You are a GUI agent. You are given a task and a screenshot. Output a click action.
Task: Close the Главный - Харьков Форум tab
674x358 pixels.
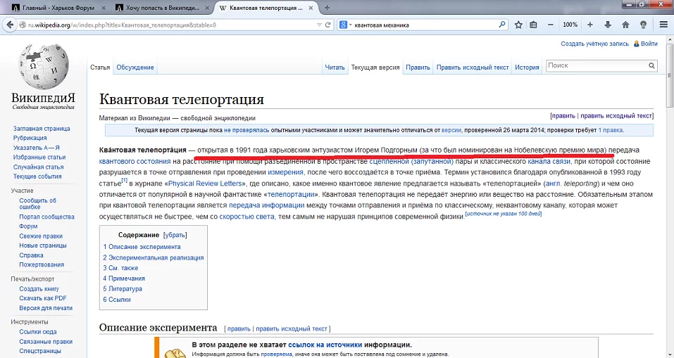[x=104, y=8]
